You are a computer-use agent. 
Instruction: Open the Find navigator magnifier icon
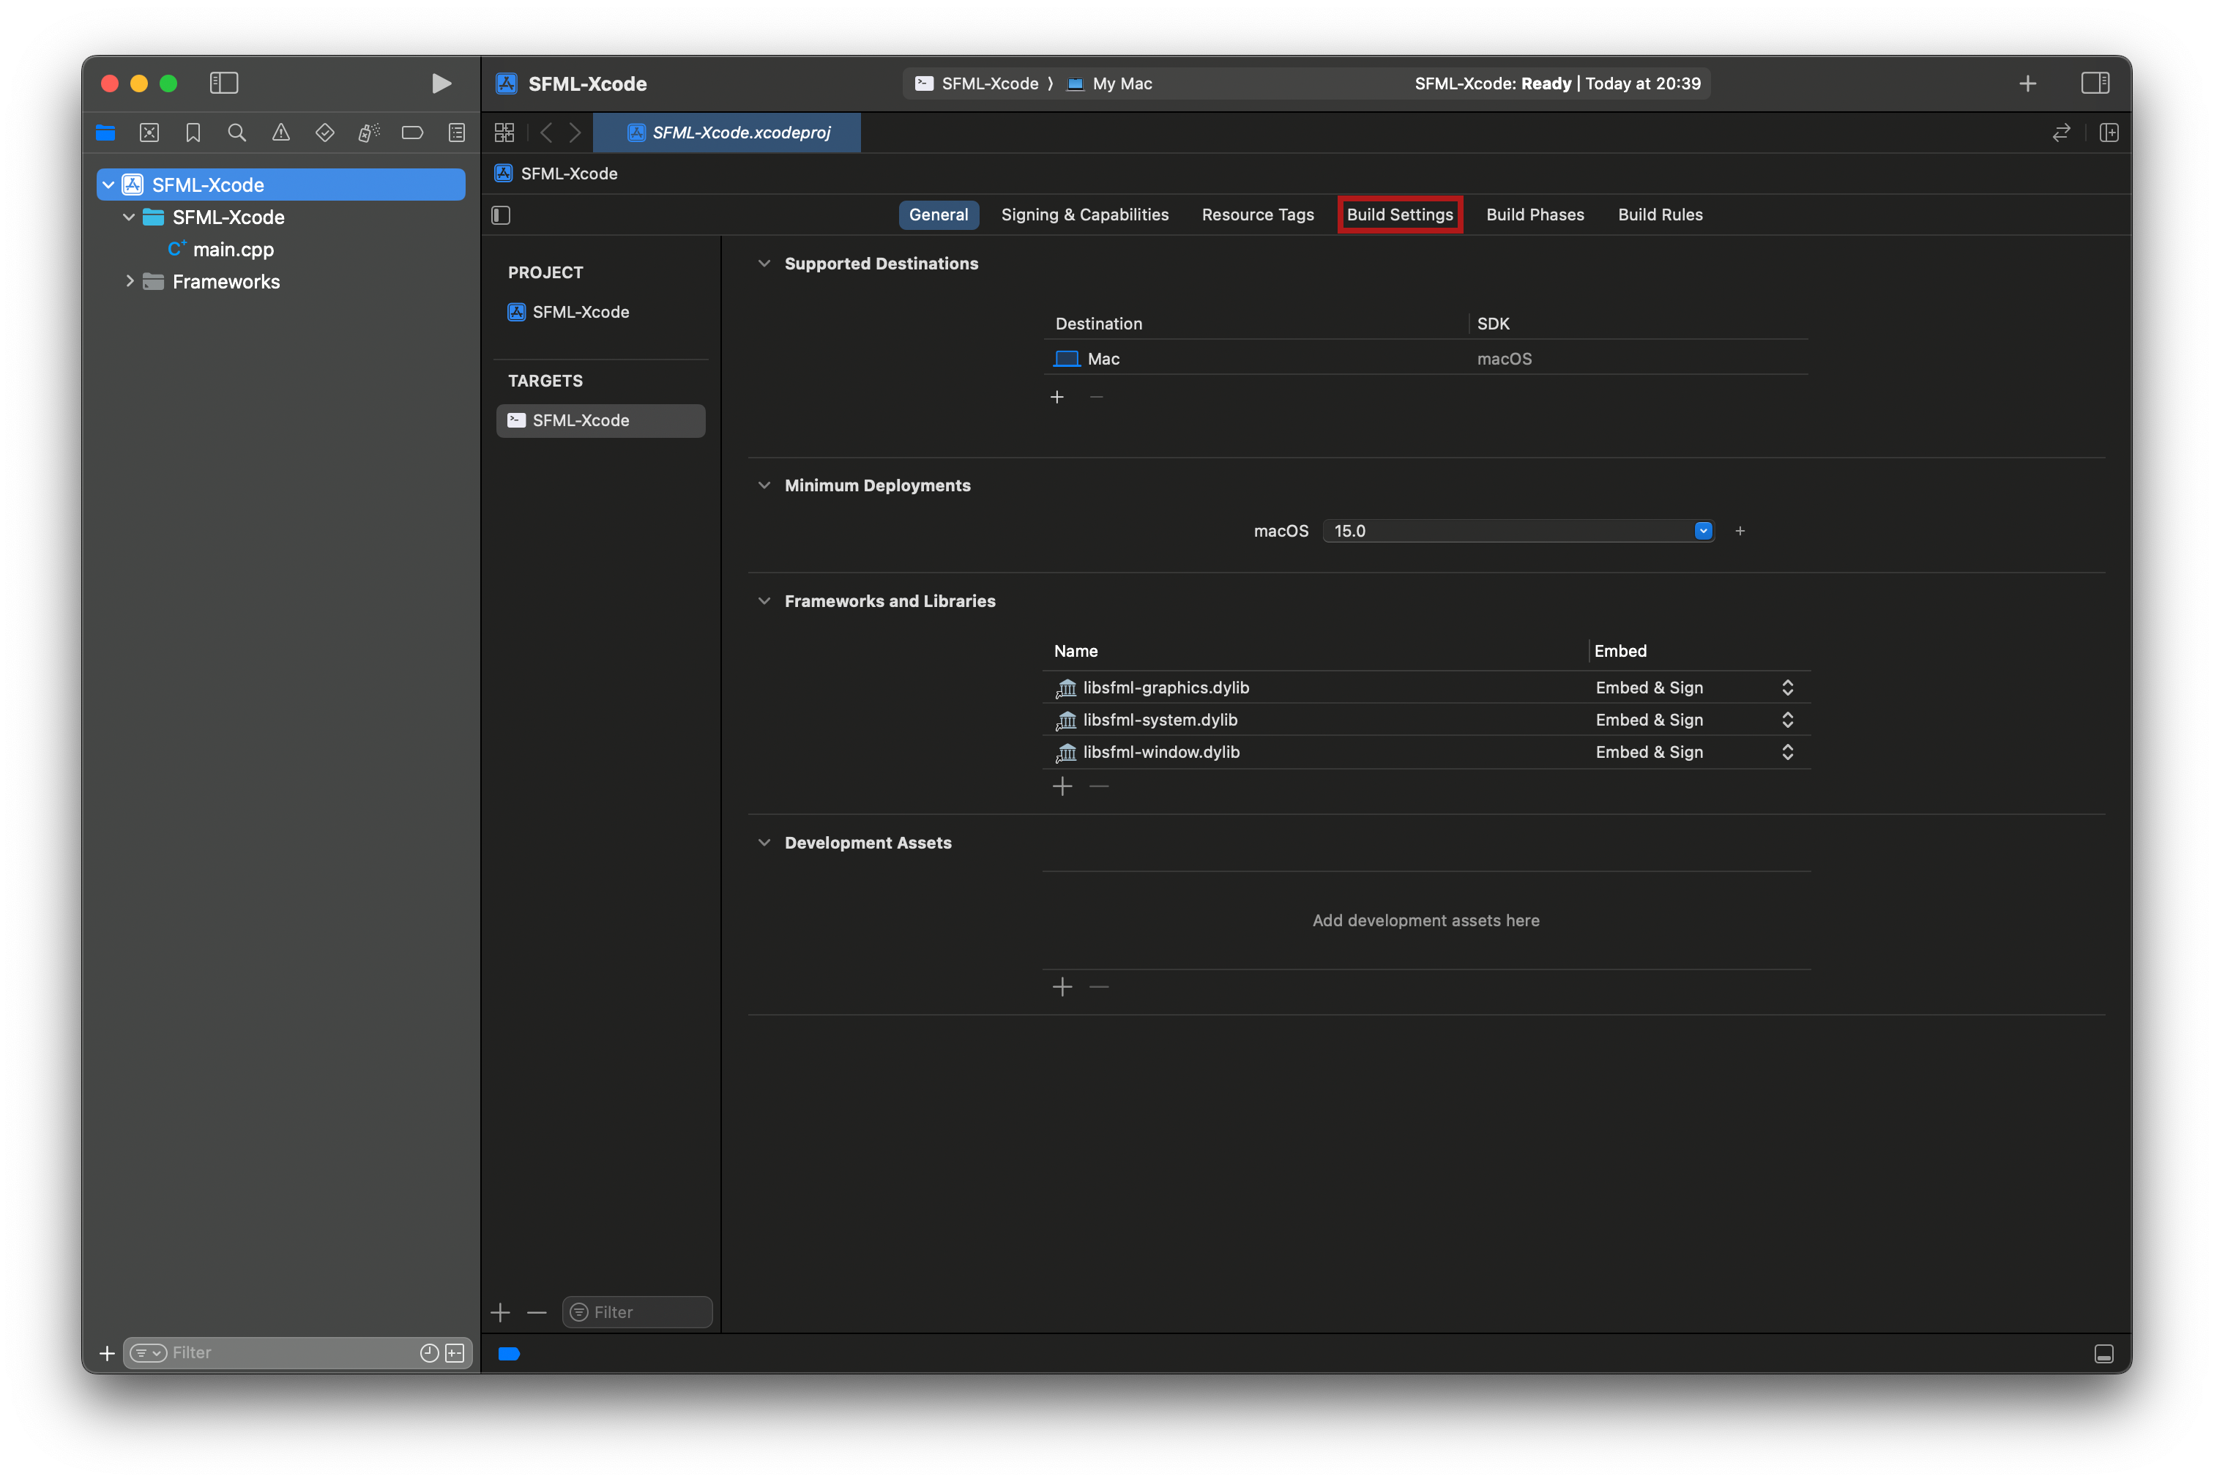[x=236, y=133]
